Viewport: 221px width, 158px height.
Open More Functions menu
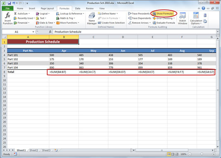(67, 23)
